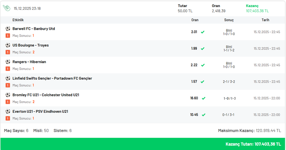
Task: Click green checkmark next to 16.60 odds
Action: tap(203, 98)
